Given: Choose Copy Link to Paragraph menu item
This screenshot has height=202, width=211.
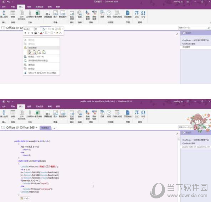Looking at the screenshot, I should 41,61.
